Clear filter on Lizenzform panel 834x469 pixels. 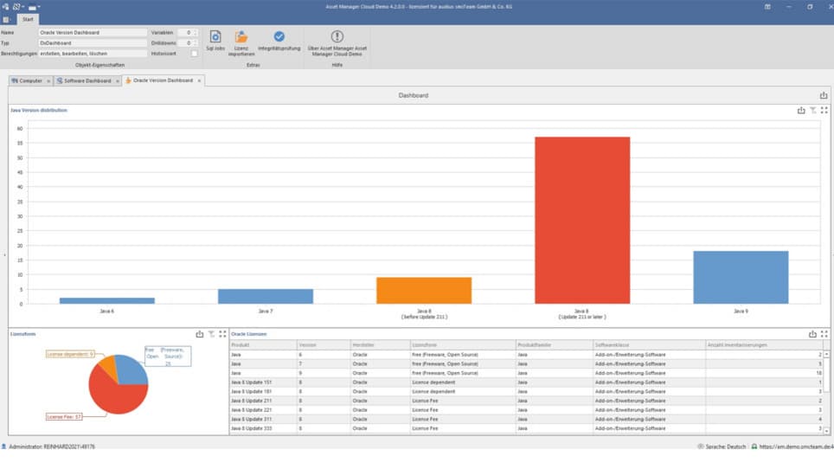pos(211,334)
